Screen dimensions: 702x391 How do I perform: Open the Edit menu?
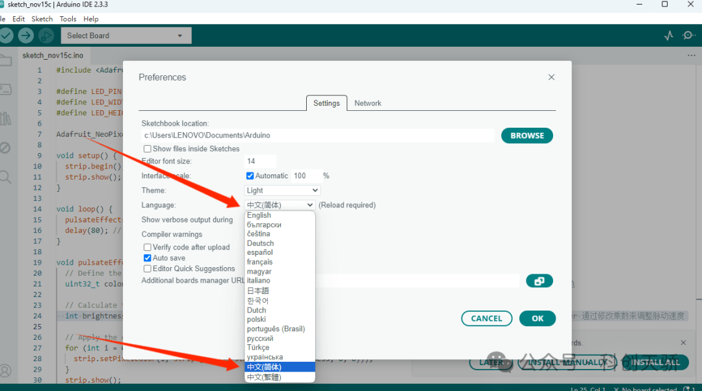pos(18,19)
